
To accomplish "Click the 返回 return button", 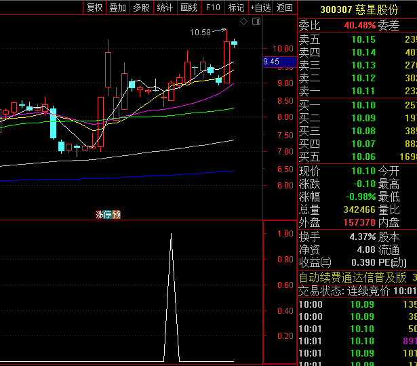I will tap(284, 7).
